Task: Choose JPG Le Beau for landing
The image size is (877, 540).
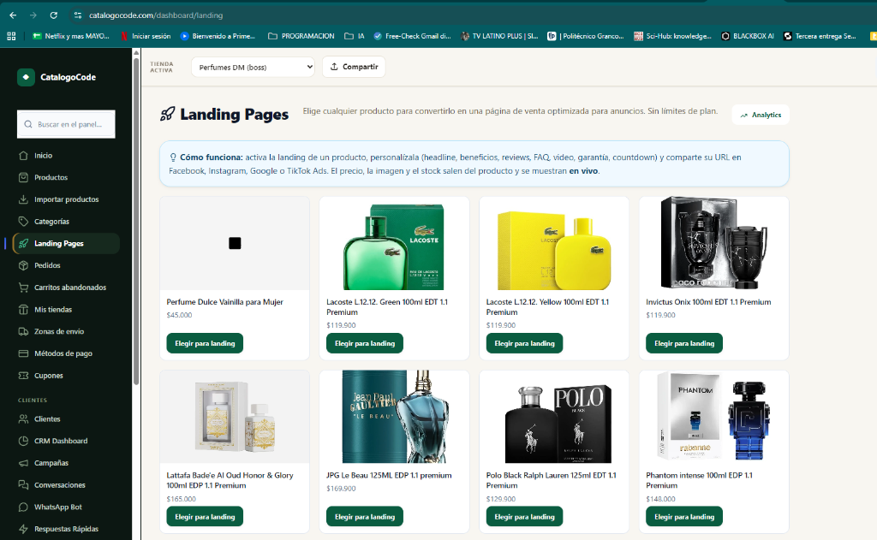Action: [x=365, y=517]
